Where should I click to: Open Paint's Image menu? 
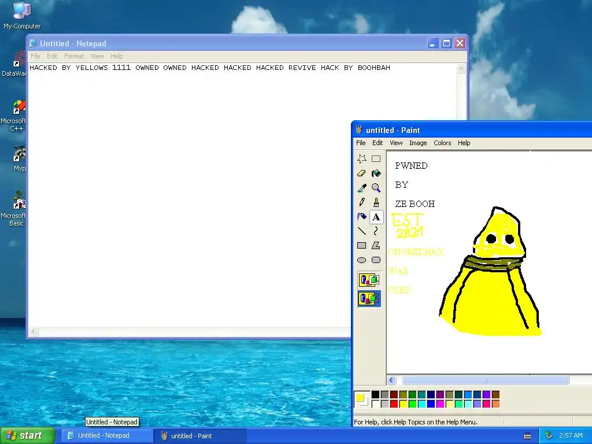click(418, 143)
